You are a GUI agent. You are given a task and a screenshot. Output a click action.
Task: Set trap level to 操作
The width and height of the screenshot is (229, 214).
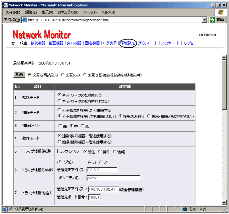coord(100,152)
